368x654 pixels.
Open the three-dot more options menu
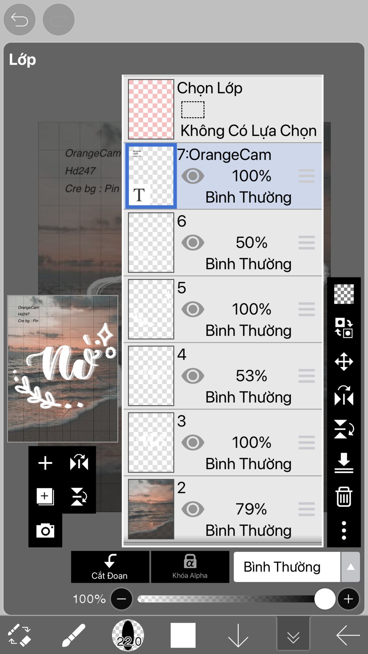pos(344,530)
